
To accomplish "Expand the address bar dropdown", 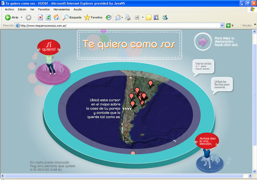I will coord(222,26).
